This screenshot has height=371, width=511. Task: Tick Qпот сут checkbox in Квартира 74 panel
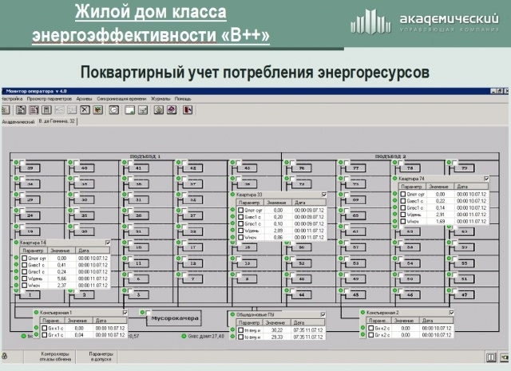(x=403, y=194)
